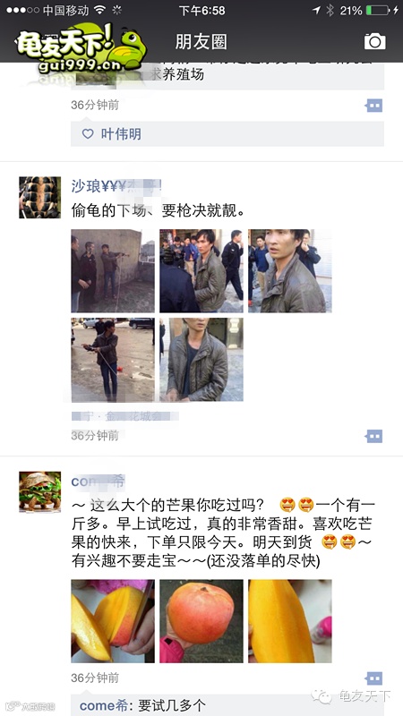The image size is (403, 716).
Task: Tap the heart like icon beside 叶伟明
Action: [87, 133]
